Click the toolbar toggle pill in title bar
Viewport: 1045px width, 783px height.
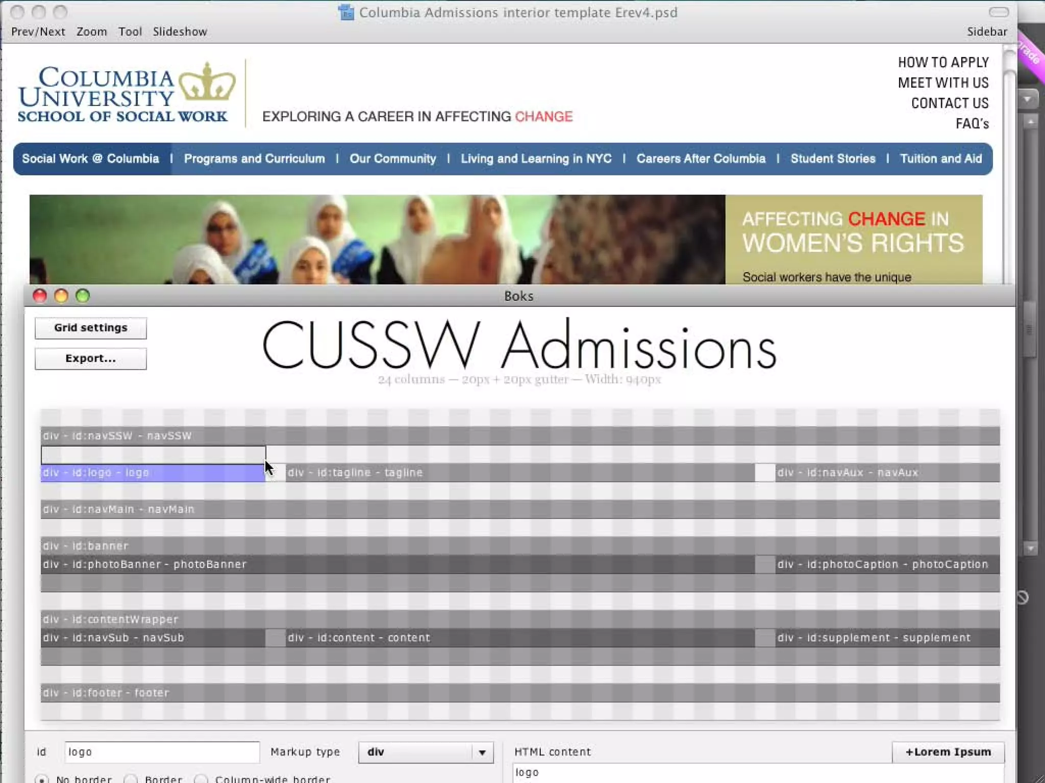pos(999,12)
